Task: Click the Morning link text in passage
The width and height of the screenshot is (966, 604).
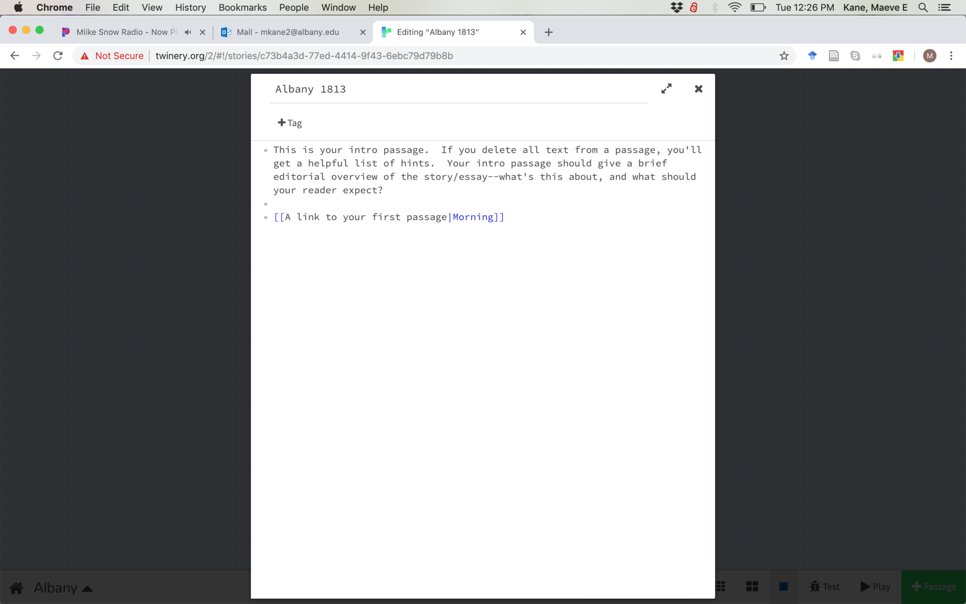Action: [x=473, y=217]
